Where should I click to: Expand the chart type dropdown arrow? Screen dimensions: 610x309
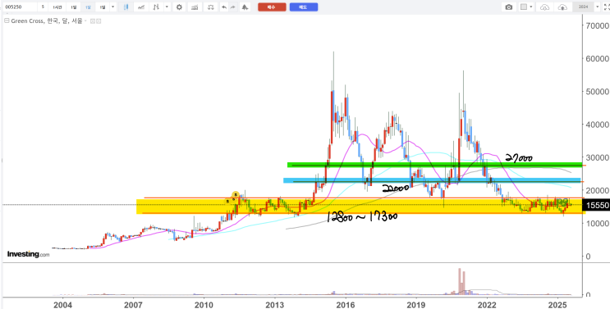167,7
